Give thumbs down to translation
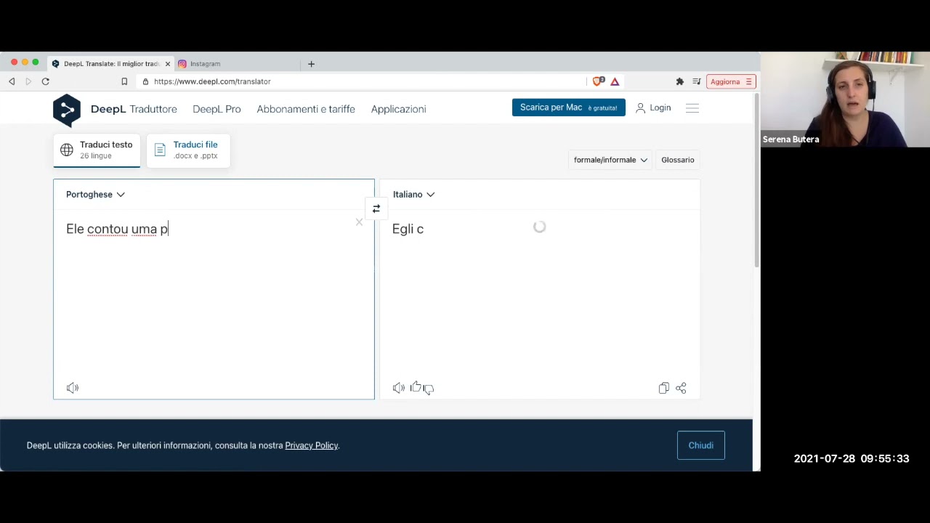This screenshot has width=930, height=523. (x=429, y=389)
